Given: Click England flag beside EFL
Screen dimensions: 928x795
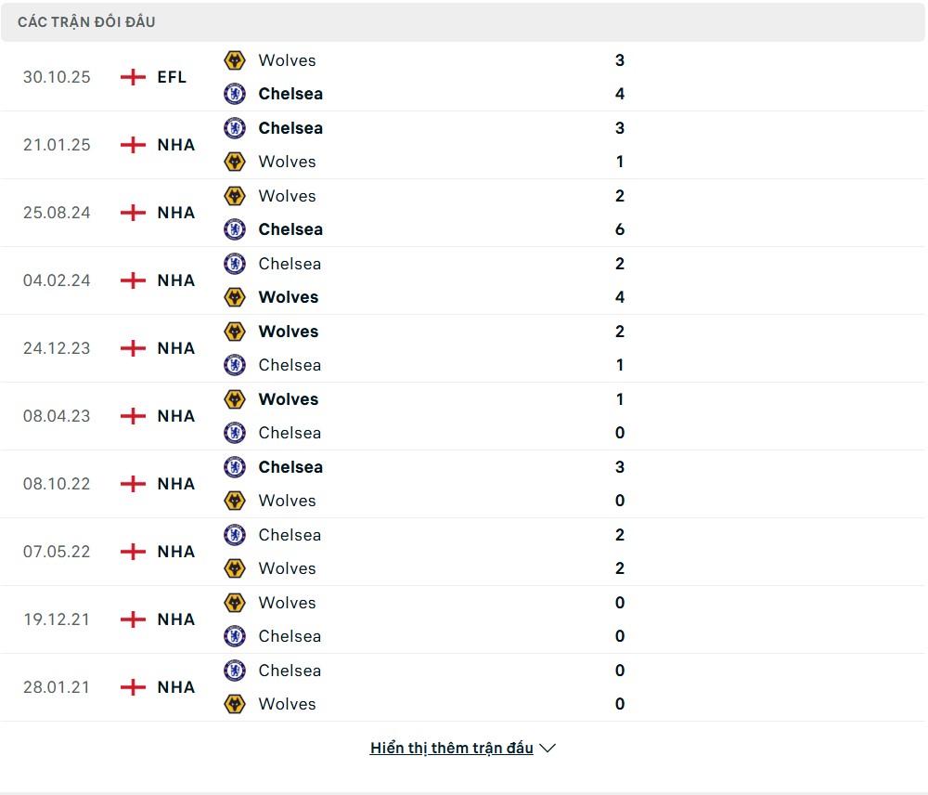Looking at the screenshot, I should pos(134,77).
